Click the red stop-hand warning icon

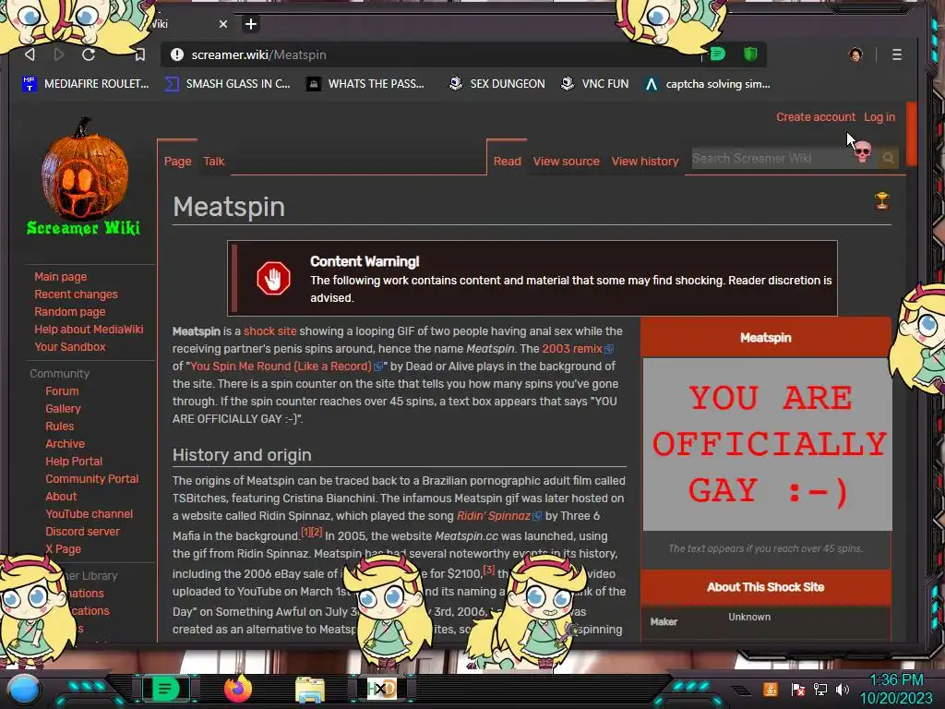click(x=273, y=278)
